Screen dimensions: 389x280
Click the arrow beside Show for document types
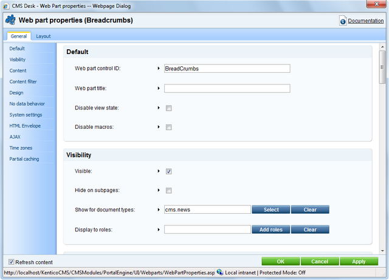159,210
